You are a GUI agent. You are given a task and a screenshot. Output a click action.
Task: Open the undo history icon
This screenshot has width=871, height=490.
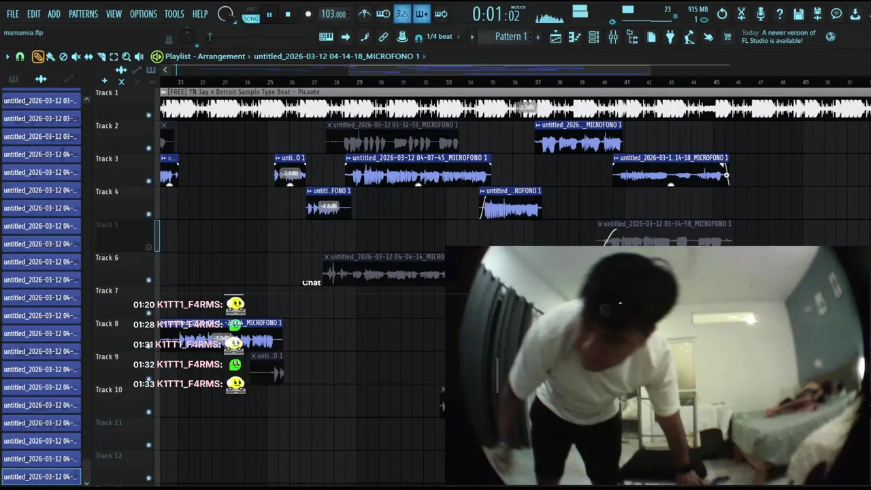tap(721, 14)
